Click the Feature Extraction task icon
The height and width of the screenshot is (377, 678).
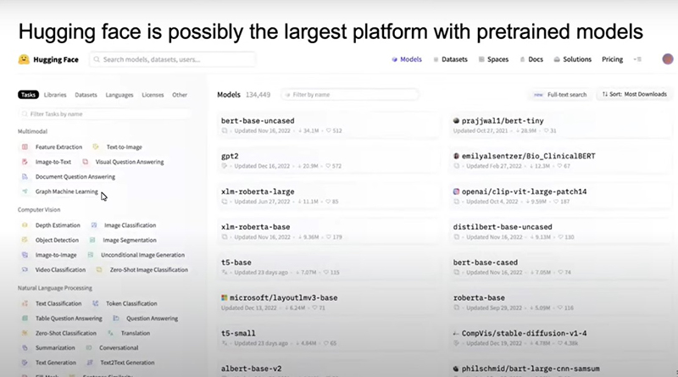(25, 147)
